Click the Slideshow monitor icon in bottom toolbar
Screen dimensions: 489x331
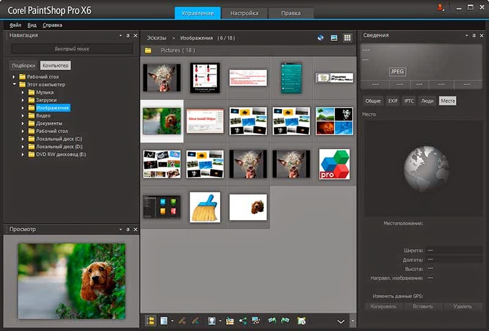(x=256, y=321)
